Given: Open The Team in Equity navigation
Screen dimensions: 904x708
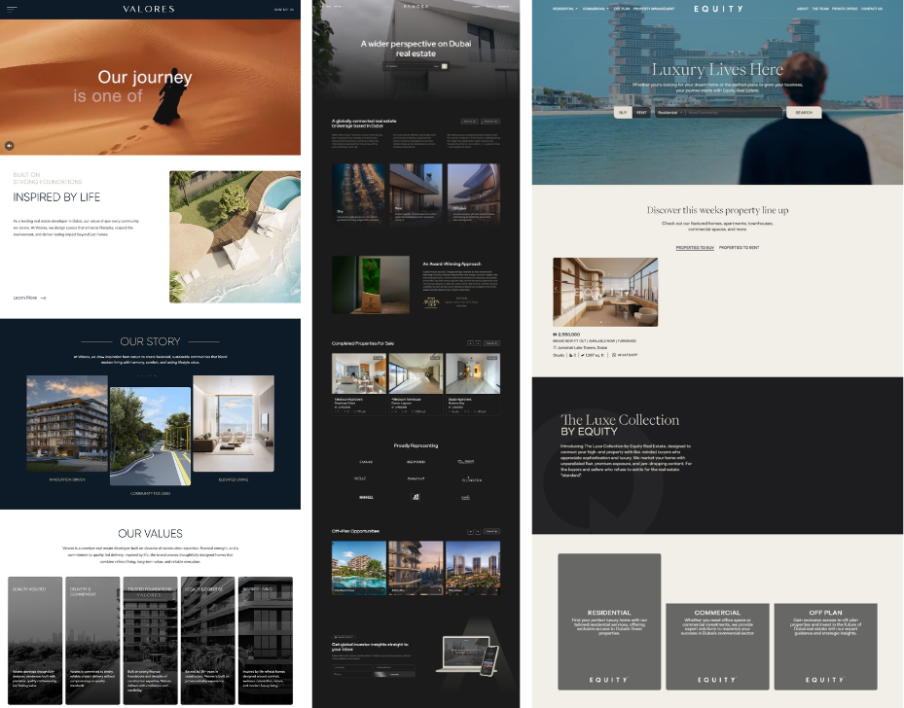Looking at the screenshot, I should tap(820, 9).
